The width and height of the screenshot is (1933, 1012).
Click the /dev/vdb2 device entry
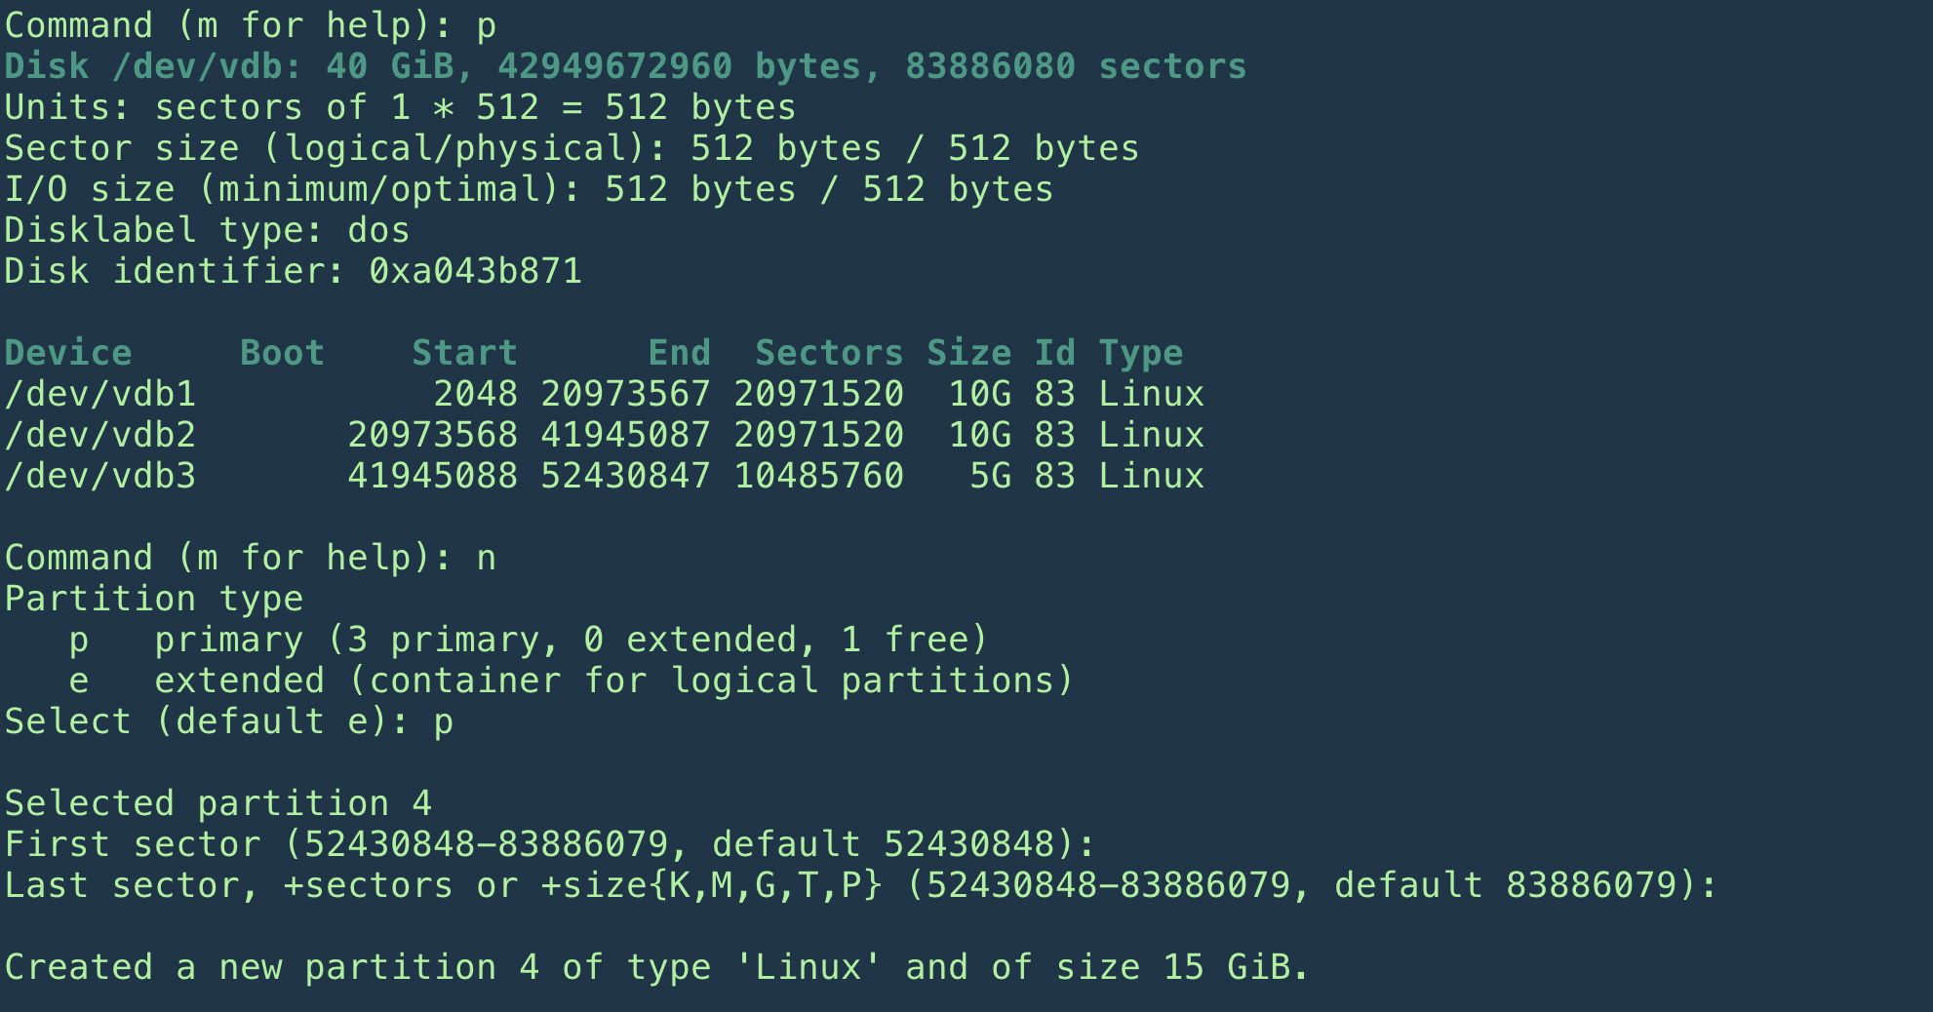(100, 435)
